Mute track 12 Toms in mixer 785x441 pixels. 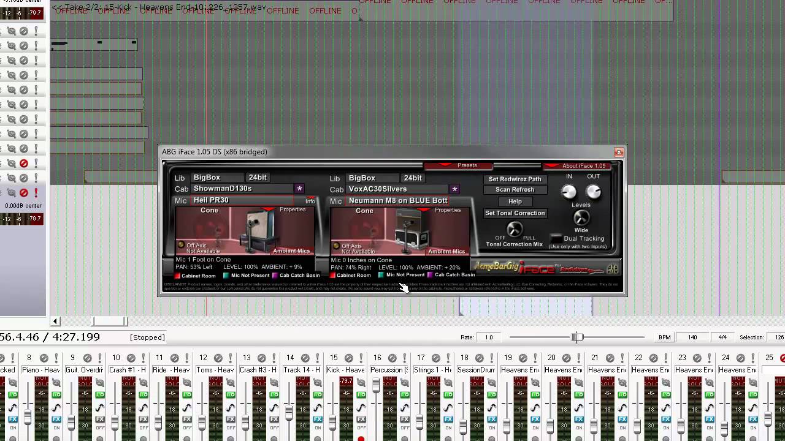click(218, 358)
